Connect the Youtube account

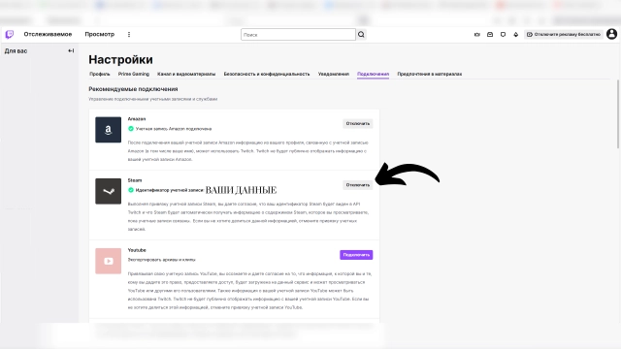[356, 255]
